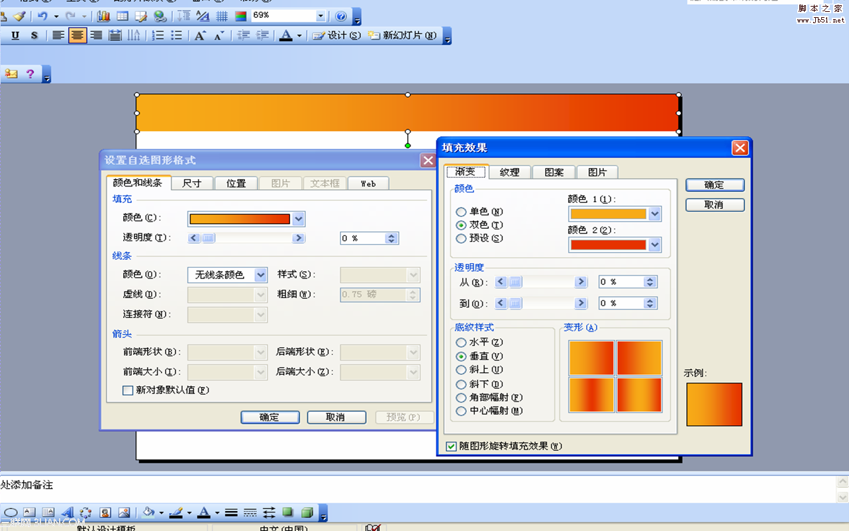Select the oval shape tool
This screenshot has width=849, height=531.
pos(11,512)
